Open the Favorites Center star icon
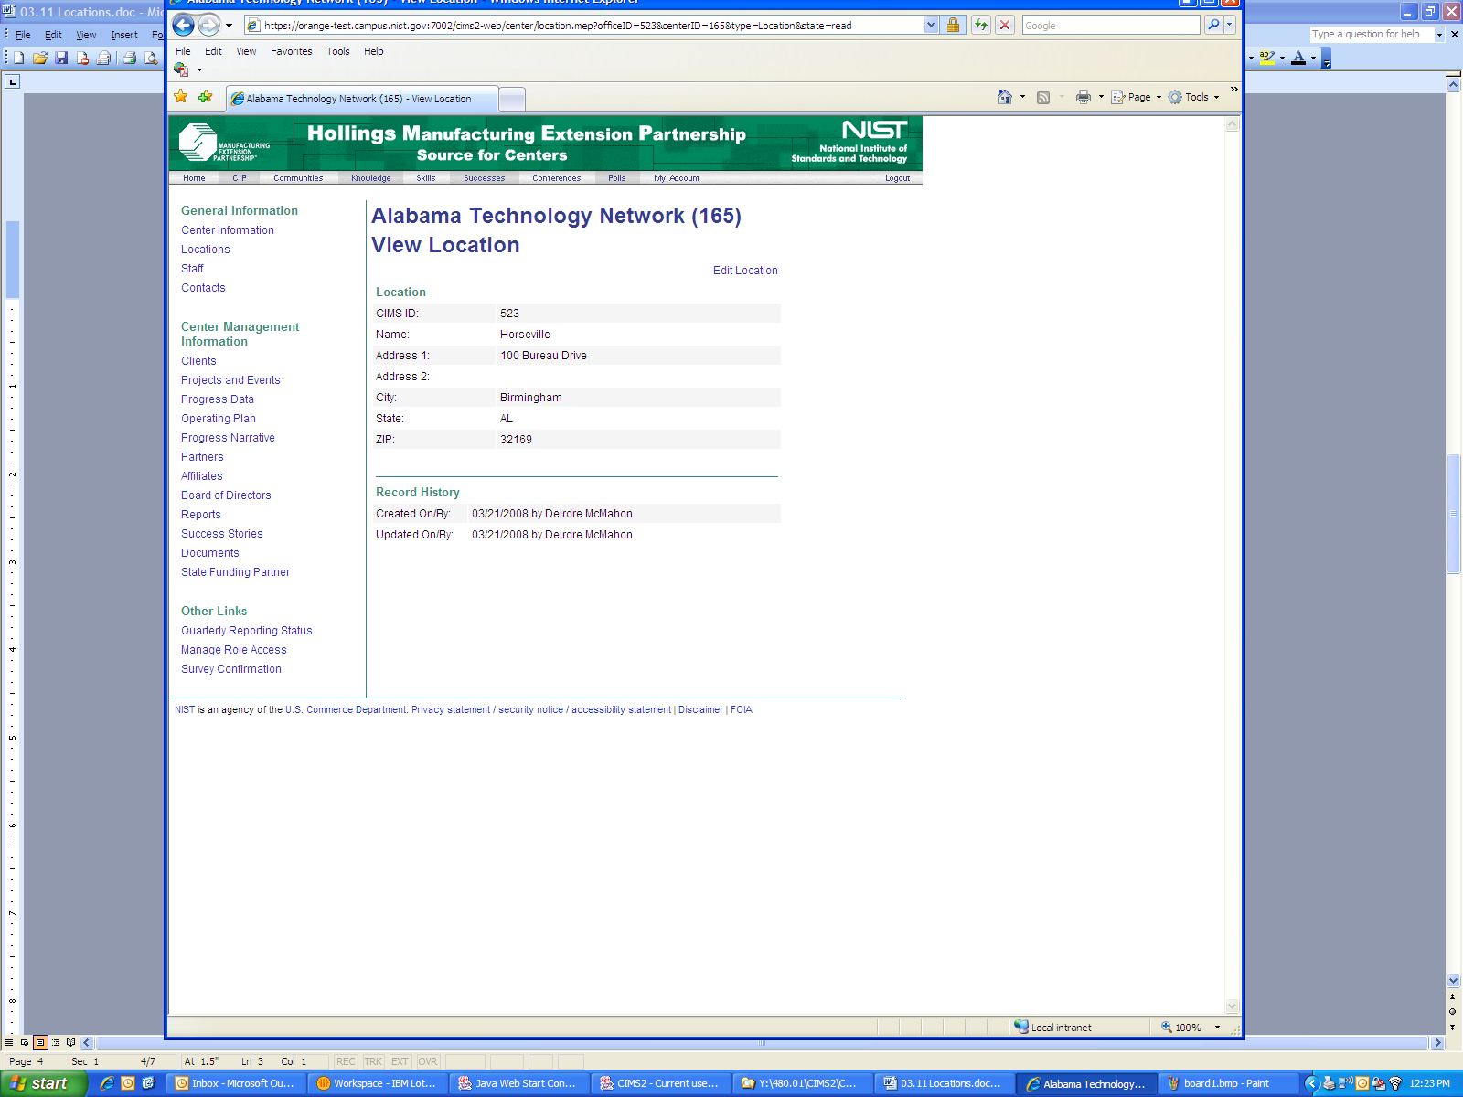The height and width of the screenshot is (1097, 1463). coord(181,97)
